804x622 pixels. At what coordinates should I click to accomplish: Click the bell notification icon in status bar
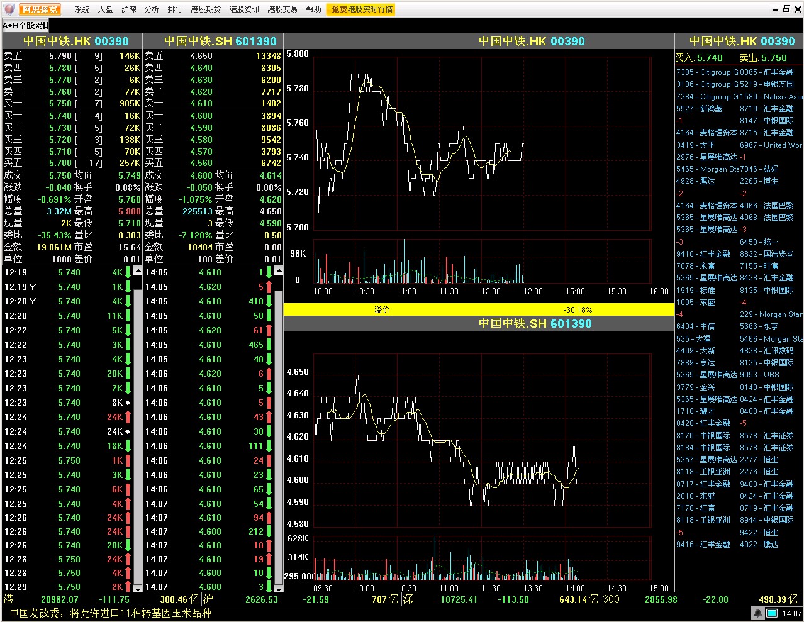[757, 613]
